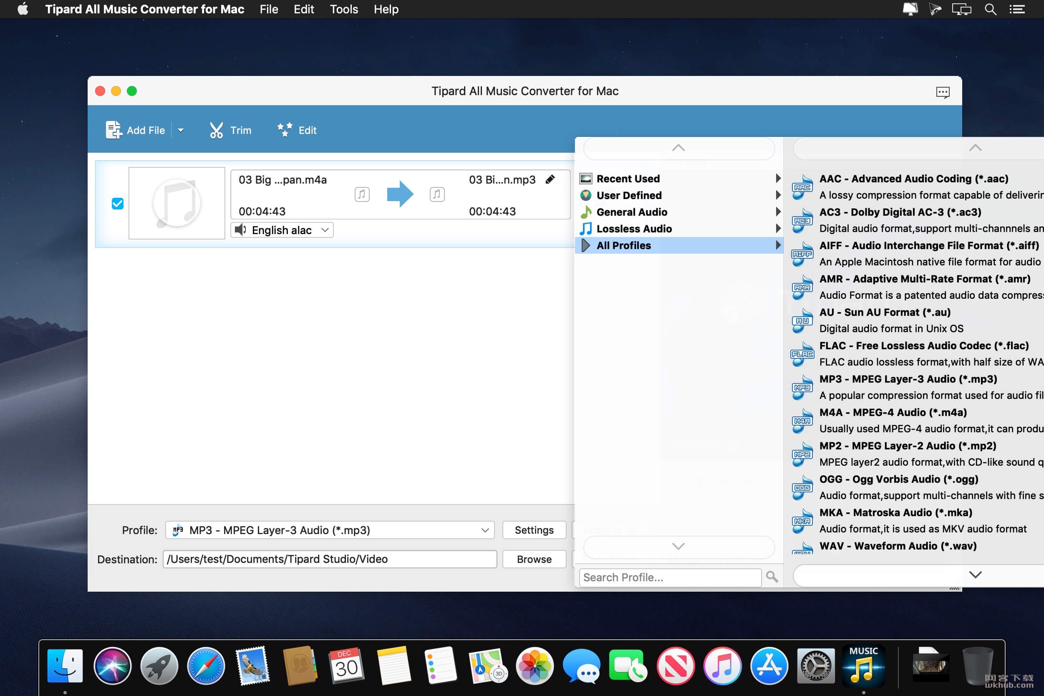Expand the User Defined category

pyautogui.click(x=679, y=195)
